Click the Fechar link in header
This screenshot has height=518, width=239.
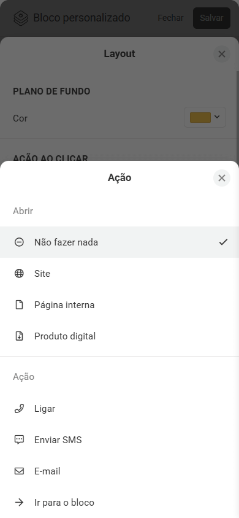click(170, 18)
